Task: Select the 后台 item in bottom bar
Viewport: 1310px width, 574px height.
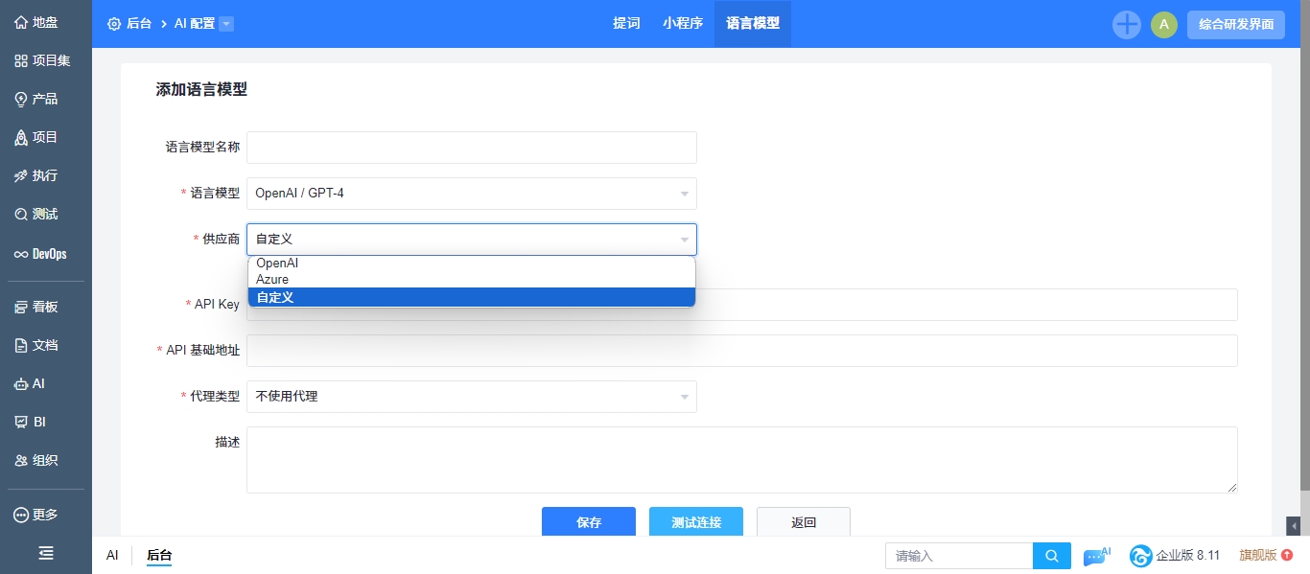Action: coord(159,556)
